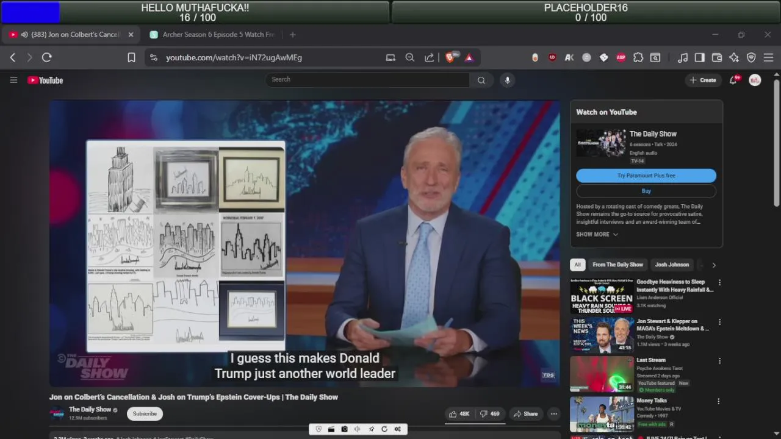The height and width of the screenshot is (439, 781).
Task: Open Leo AI sparkle icon
Action: (x=734, y=57)
